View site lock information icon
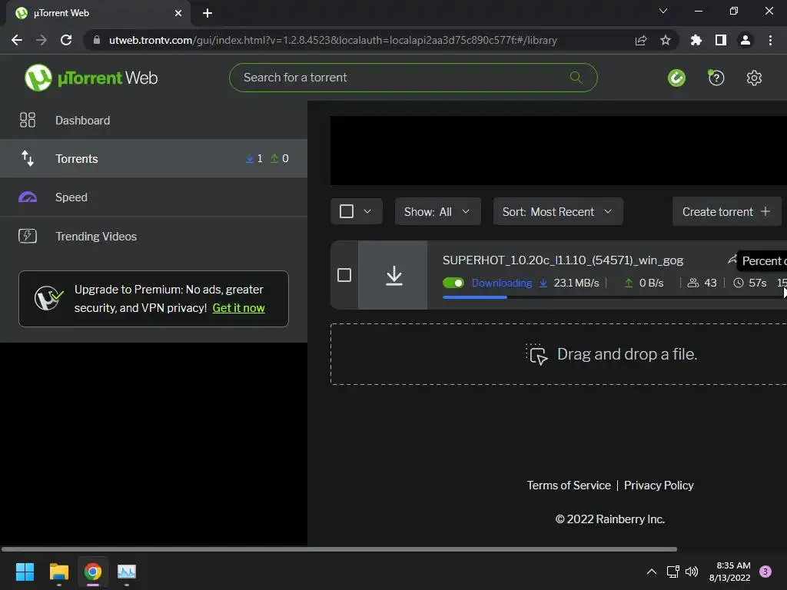 click(x=96, y=40)
